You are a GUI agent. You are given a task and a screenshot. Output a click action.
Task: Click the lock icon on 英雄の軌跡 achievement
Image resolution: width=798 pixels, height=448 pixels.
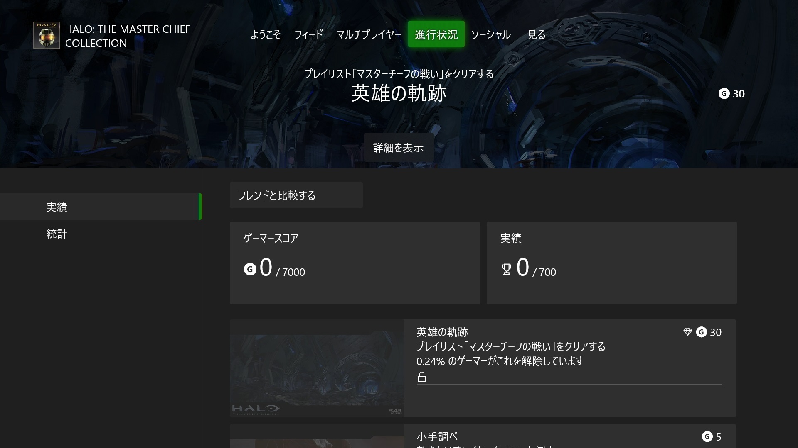[x=422, y=377]
